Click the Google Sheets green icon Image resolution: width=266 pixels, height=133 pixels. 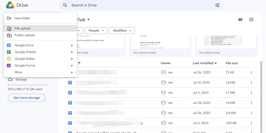click(x=9, y=52)
